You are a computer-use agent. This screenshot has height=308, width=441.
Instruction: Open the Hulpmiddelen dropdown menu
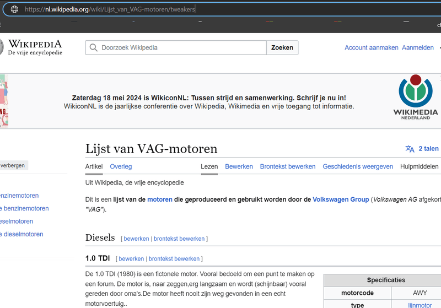click(x=419, y=166)
